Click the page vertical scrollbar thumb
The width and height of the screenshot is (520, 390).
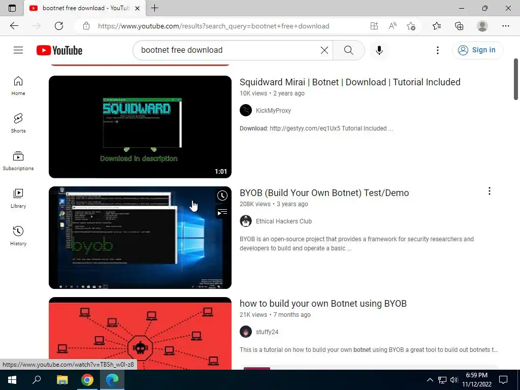pos(516,79)
